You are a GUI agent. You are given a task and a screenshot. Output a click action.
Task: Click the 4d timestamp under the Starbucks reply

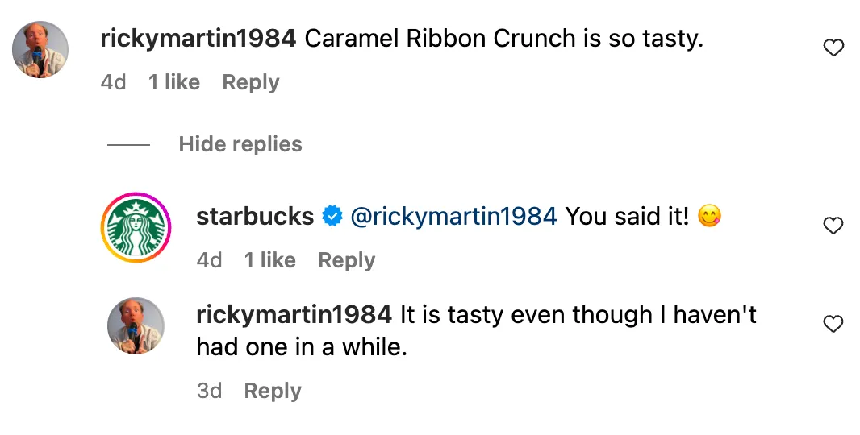tap(209, 260)
